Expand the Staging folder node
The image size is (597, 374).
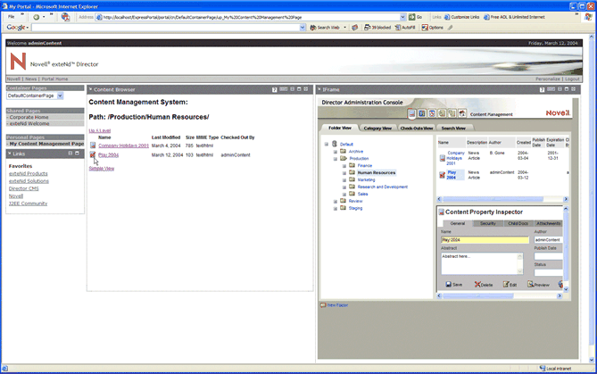click(336, 209)
